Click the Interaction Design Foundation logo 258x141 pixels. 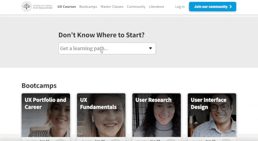(37, 6)
